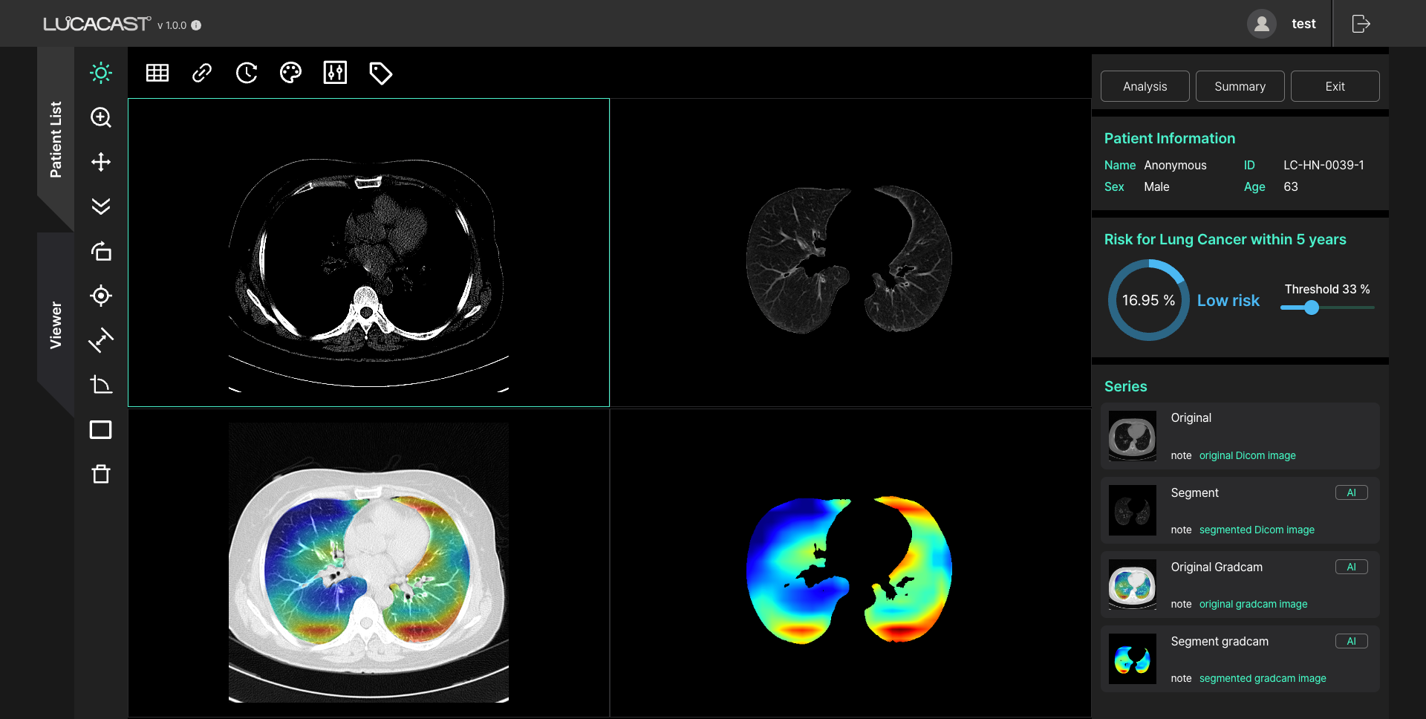
Task: Click 'segmented Dicom image' note text
Action: click(1257, 530)
